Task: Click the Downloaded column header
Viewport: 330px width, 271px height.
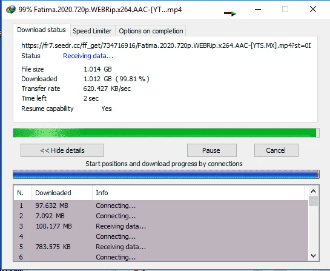Action: point(62,193)
